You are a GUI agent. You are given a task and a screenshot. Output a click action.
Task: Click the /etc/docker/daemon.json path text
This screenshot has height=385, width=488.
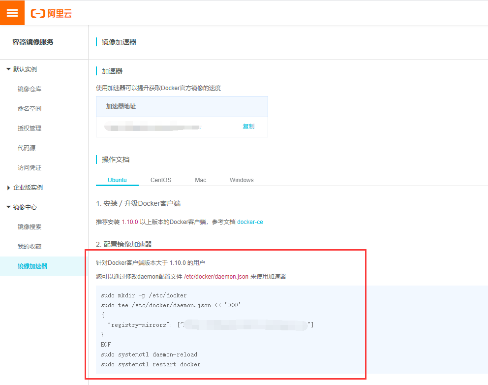216,277
